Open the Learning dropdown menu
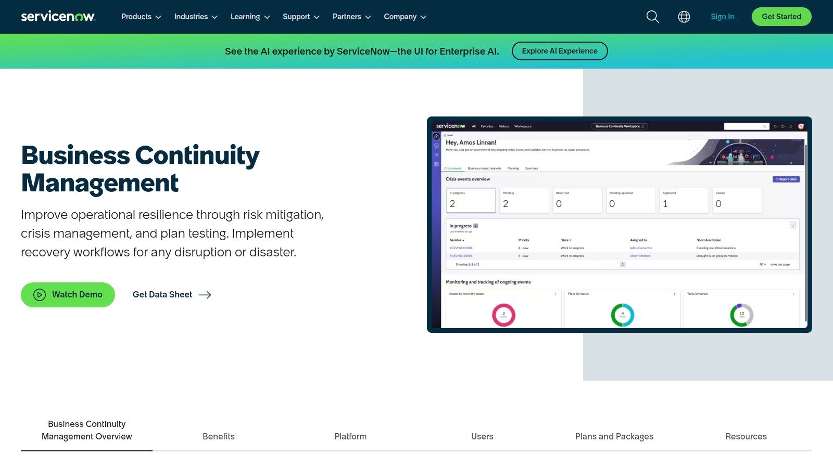This screenshot has height=468, width=833. coord(250,17)
